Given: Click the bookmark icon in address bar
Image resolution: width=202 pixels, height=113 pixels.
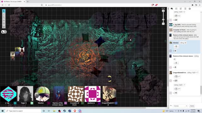Looking at the screenshot, I should click(42, 5).
